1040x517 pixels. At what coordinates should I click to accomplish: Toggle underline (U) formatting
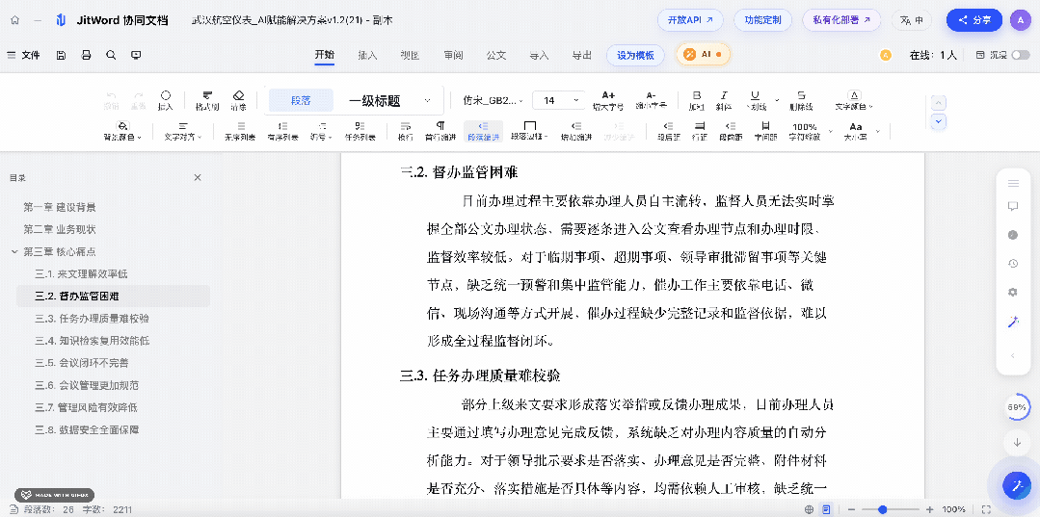coord(756,100)
